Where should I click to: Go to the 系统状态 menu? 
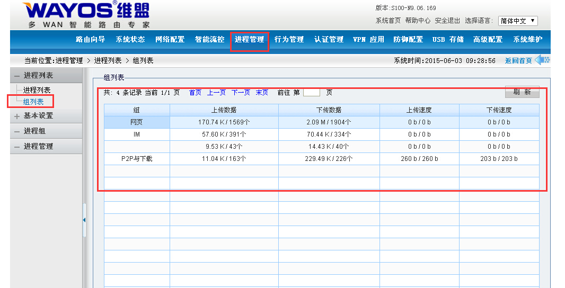pyautogui.click(x=130, y=40)
